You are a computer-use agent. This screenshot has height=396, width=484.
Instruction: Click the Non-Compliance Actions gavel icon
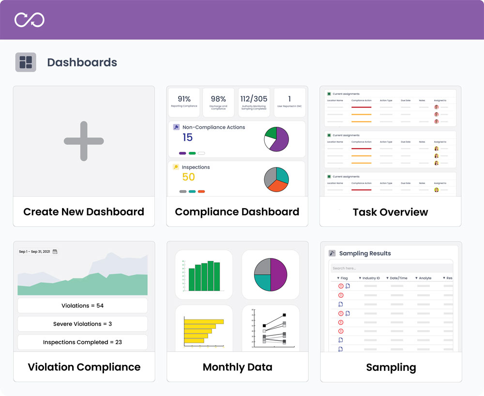(176, 127)
